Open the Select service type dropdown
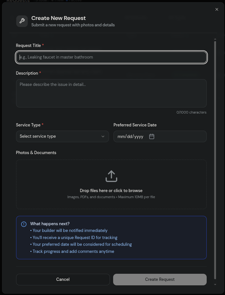This screenshot has height=295, width=225. coord(62,136)
